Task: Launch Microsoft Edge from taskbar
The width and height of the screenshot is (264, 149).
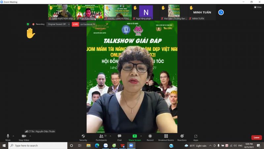Action: (97, 145)
